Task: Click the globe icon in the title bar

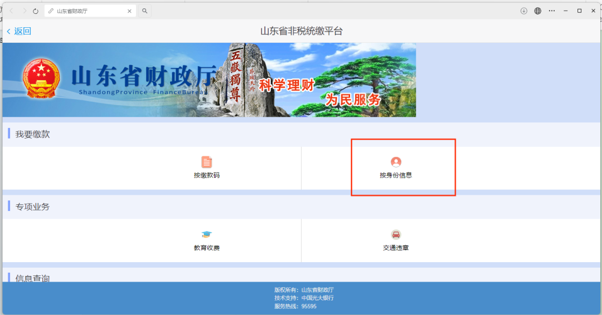Action: coord(538,11)
